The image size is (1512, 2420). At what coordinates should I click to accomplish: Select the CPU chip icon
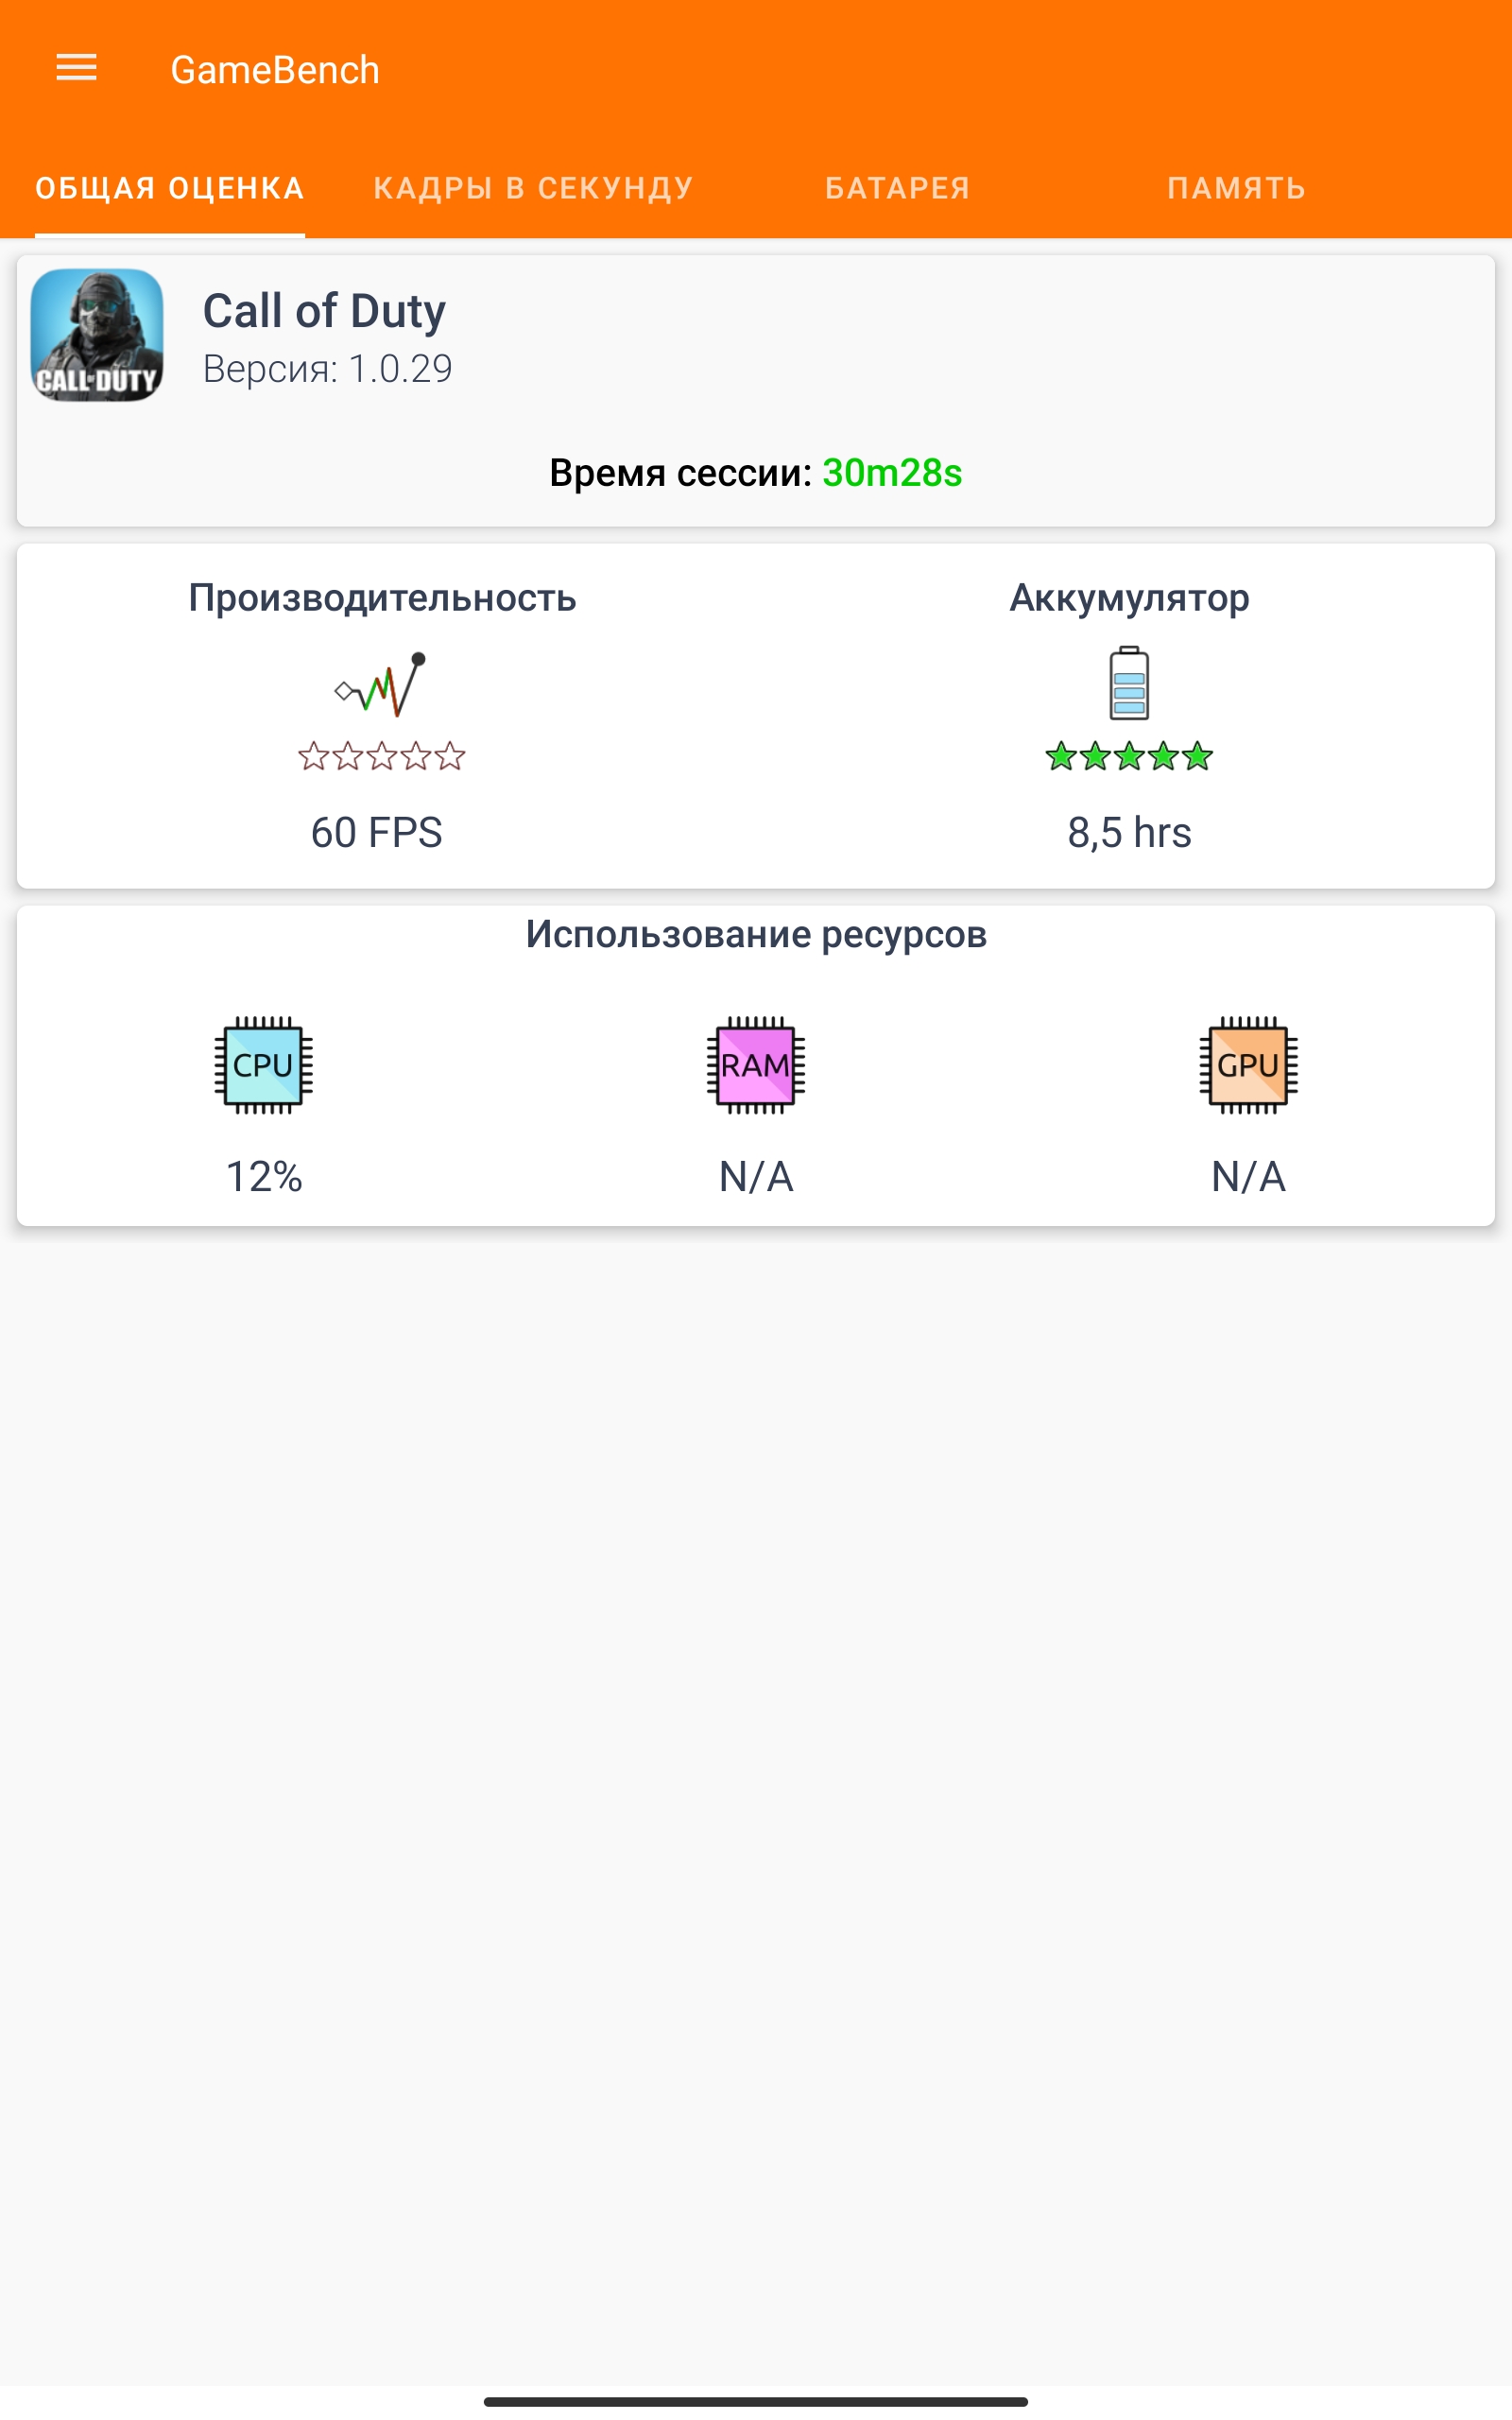(x=263, y=1065)
